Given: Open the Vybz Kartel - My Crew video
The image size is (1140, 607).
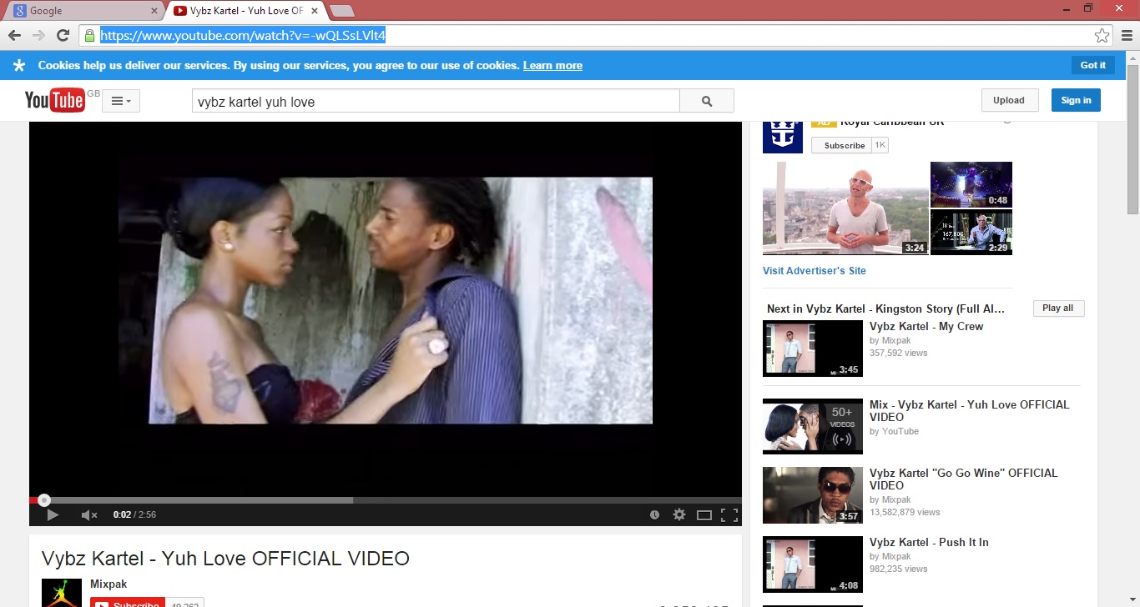Looking at the screenshot, I should 926,327.
